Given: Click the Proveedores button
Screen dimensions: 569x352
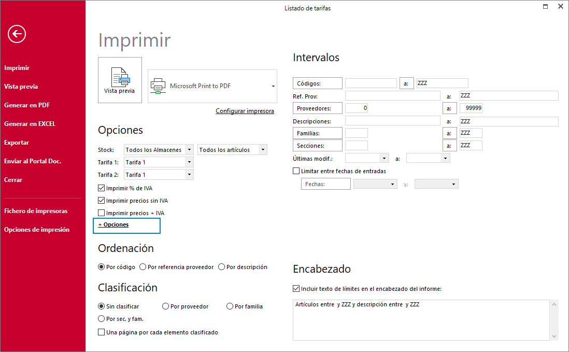Looking at the screenshot, I should coord(318,108).
